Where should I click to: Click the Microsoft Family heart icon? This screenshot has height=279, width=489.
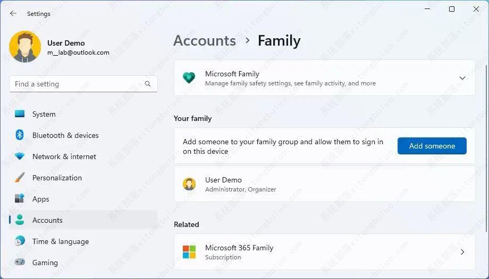189,78
